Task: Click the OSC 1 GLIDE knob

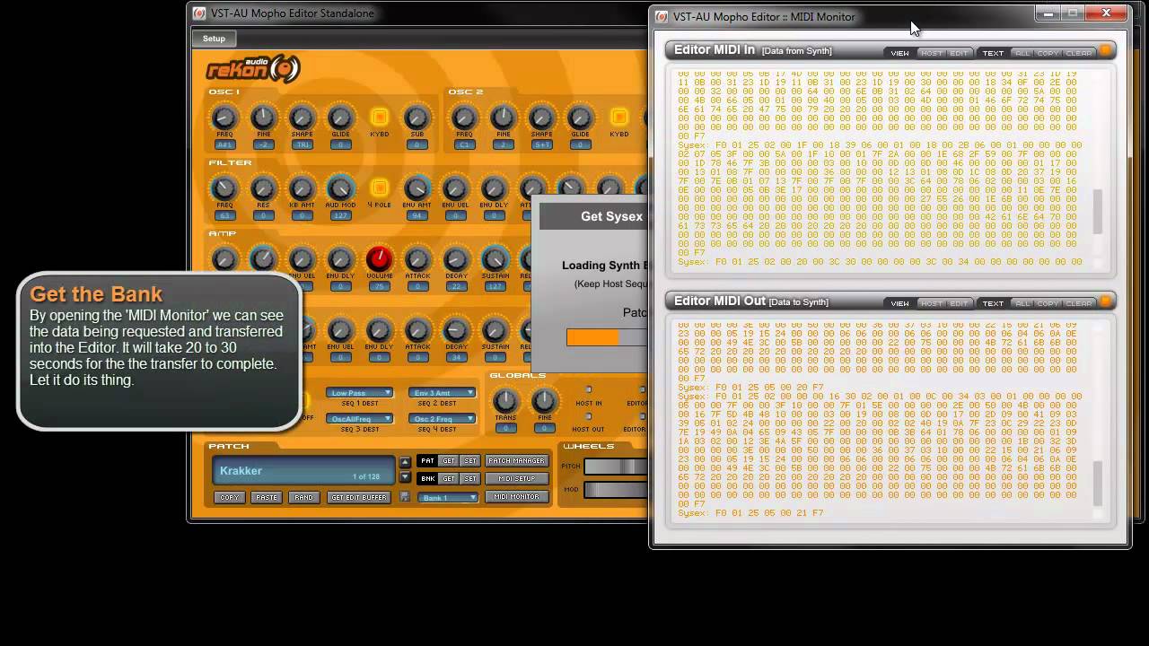Action: [340, 118]
